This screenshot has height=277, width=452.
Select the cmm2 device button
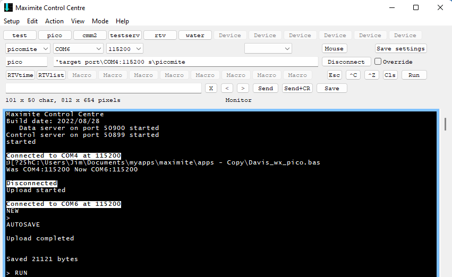[89, 36]
